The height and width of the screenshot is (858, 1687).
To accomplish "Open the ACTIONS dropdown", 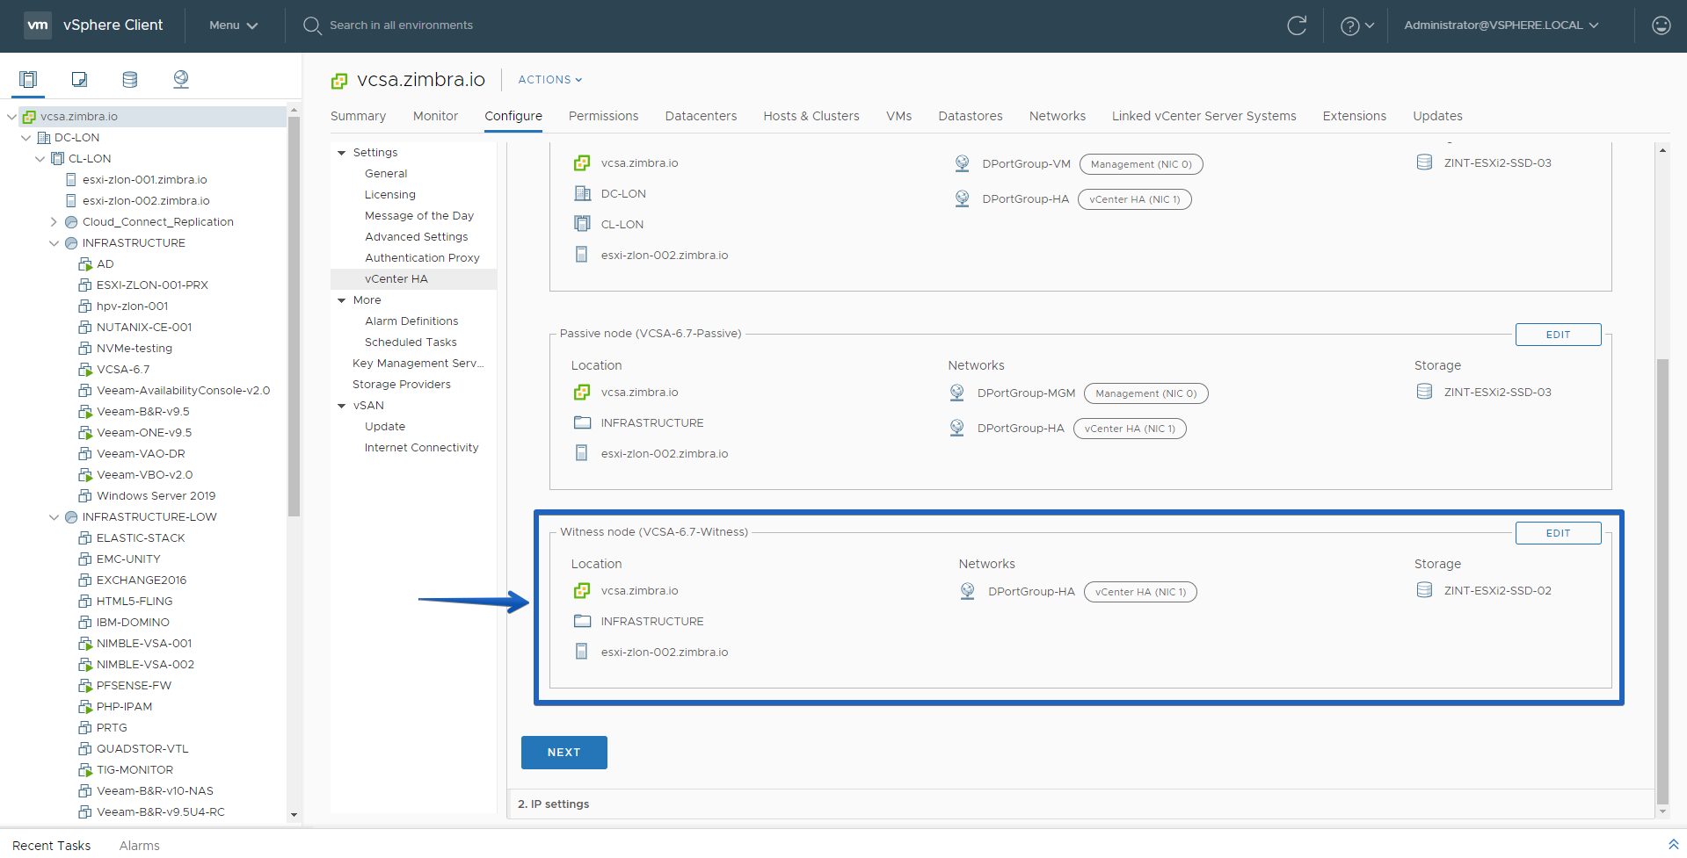I will point(550,80).
